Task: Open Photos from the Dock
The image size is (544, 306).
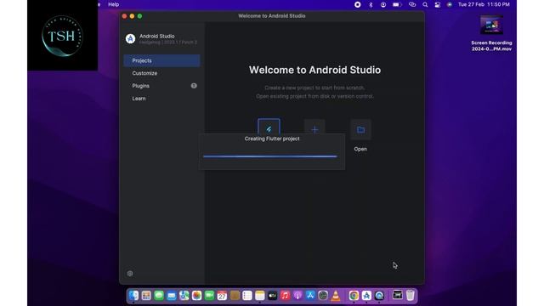Action: click(196, 296)
